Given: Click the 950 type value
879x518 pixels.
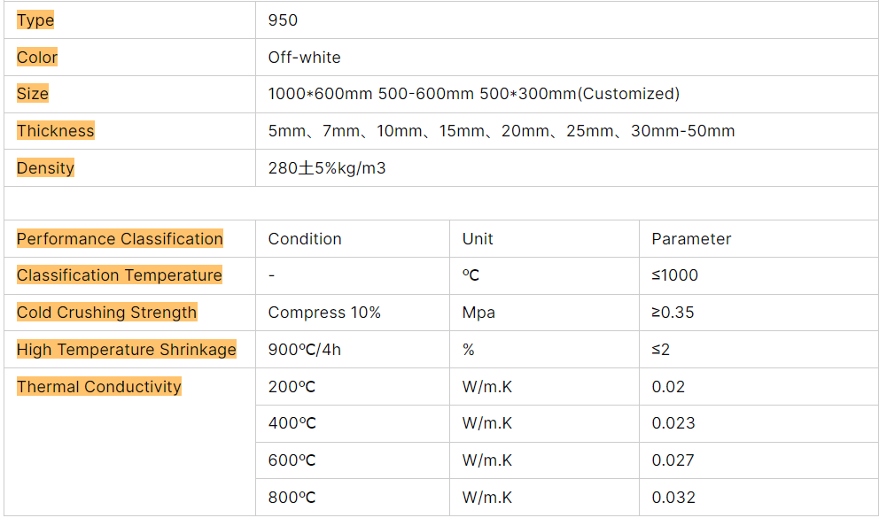Looking at the screenshot, I should (283, 20).
